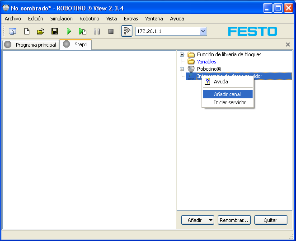Screen dimensions: 296x241
Task: Select the Step1 tab
Action: tap(76, 44)
